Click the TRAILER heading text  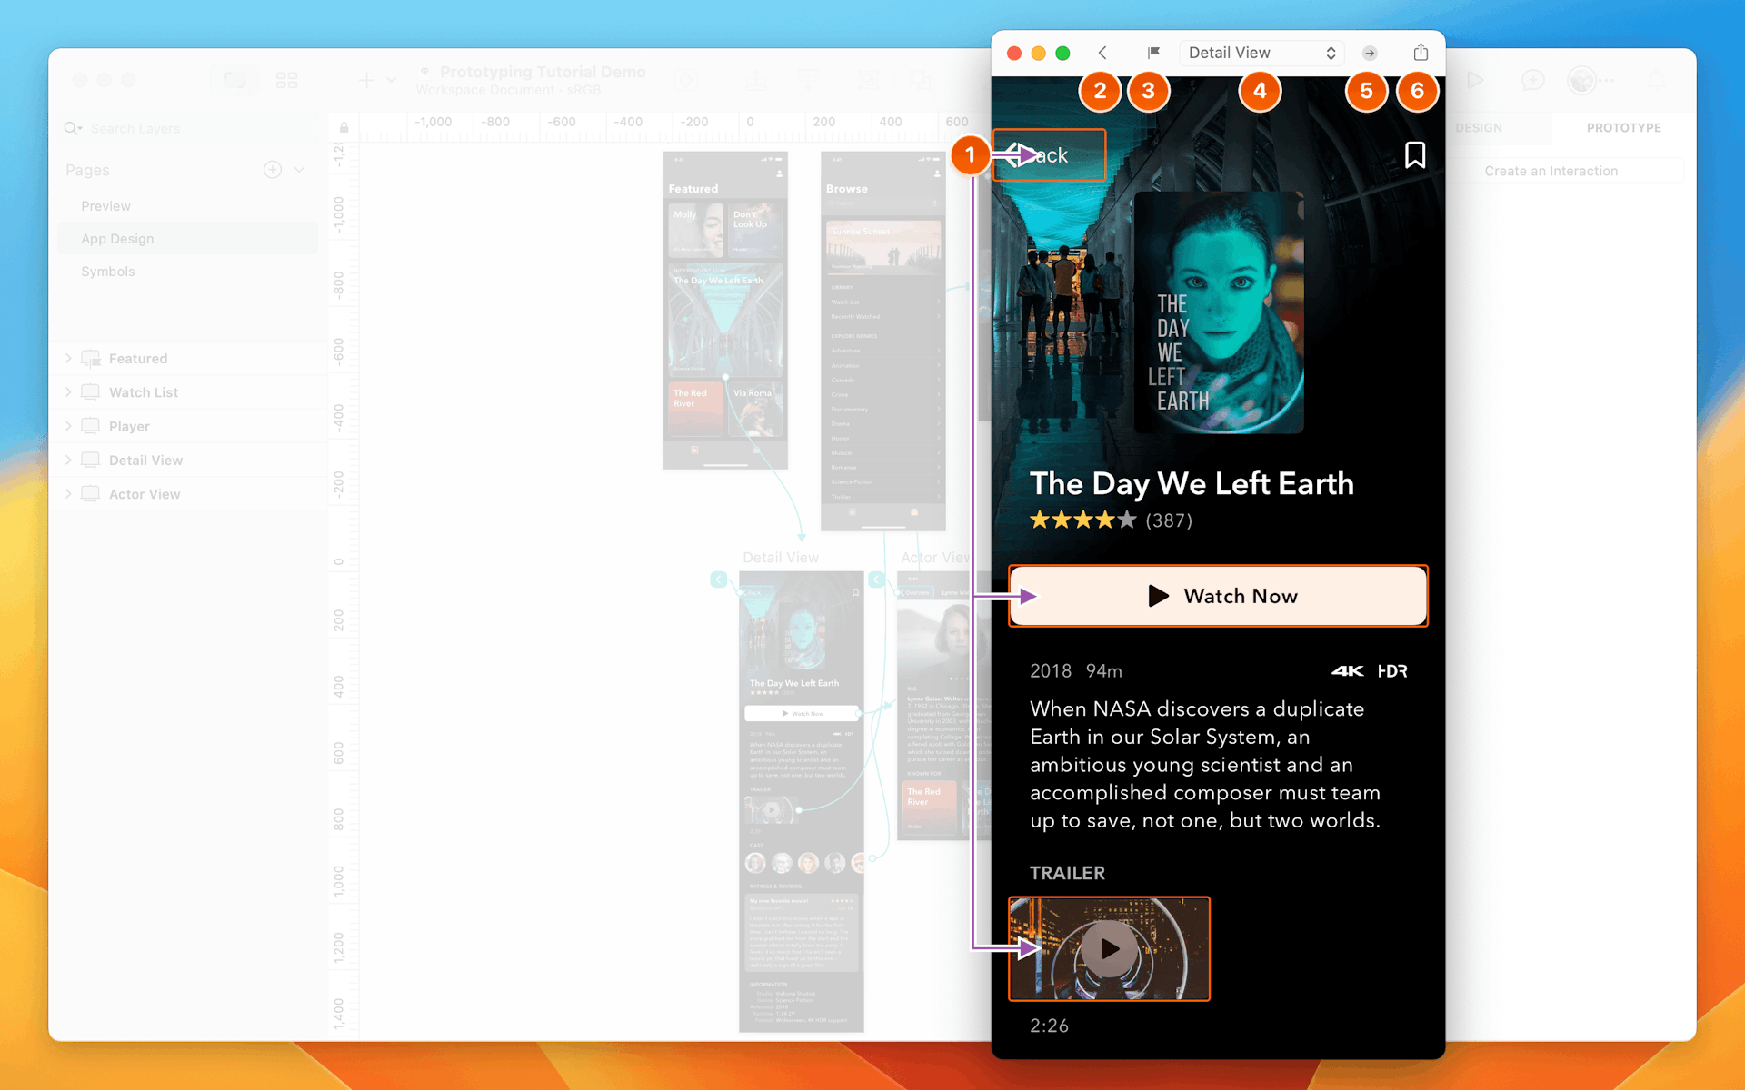tap(1067, 873)
